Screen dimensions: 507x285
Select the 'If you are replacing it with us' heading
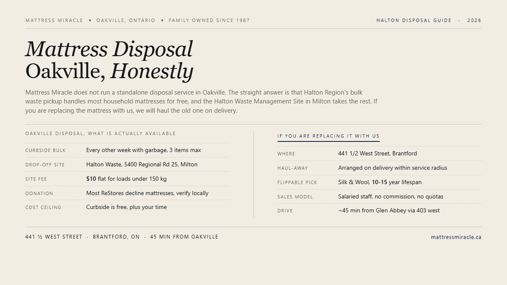(328, 136)
